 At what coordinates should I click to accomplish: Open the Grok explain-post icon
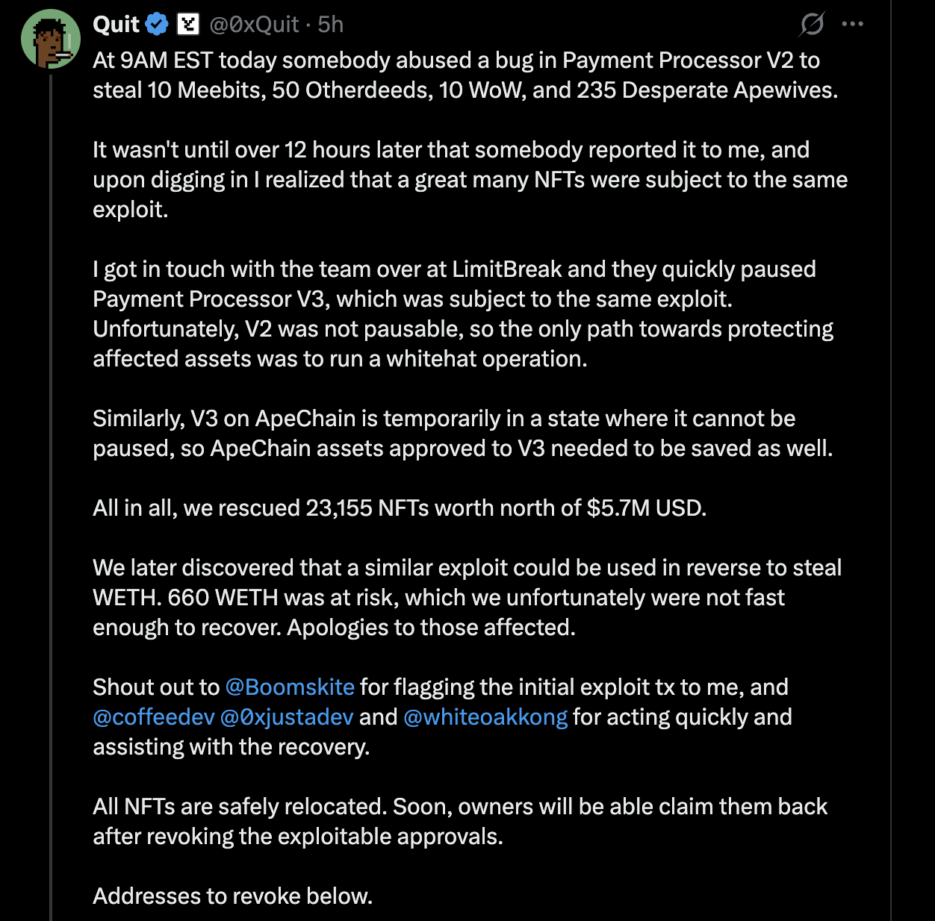(x=811, y=25)
